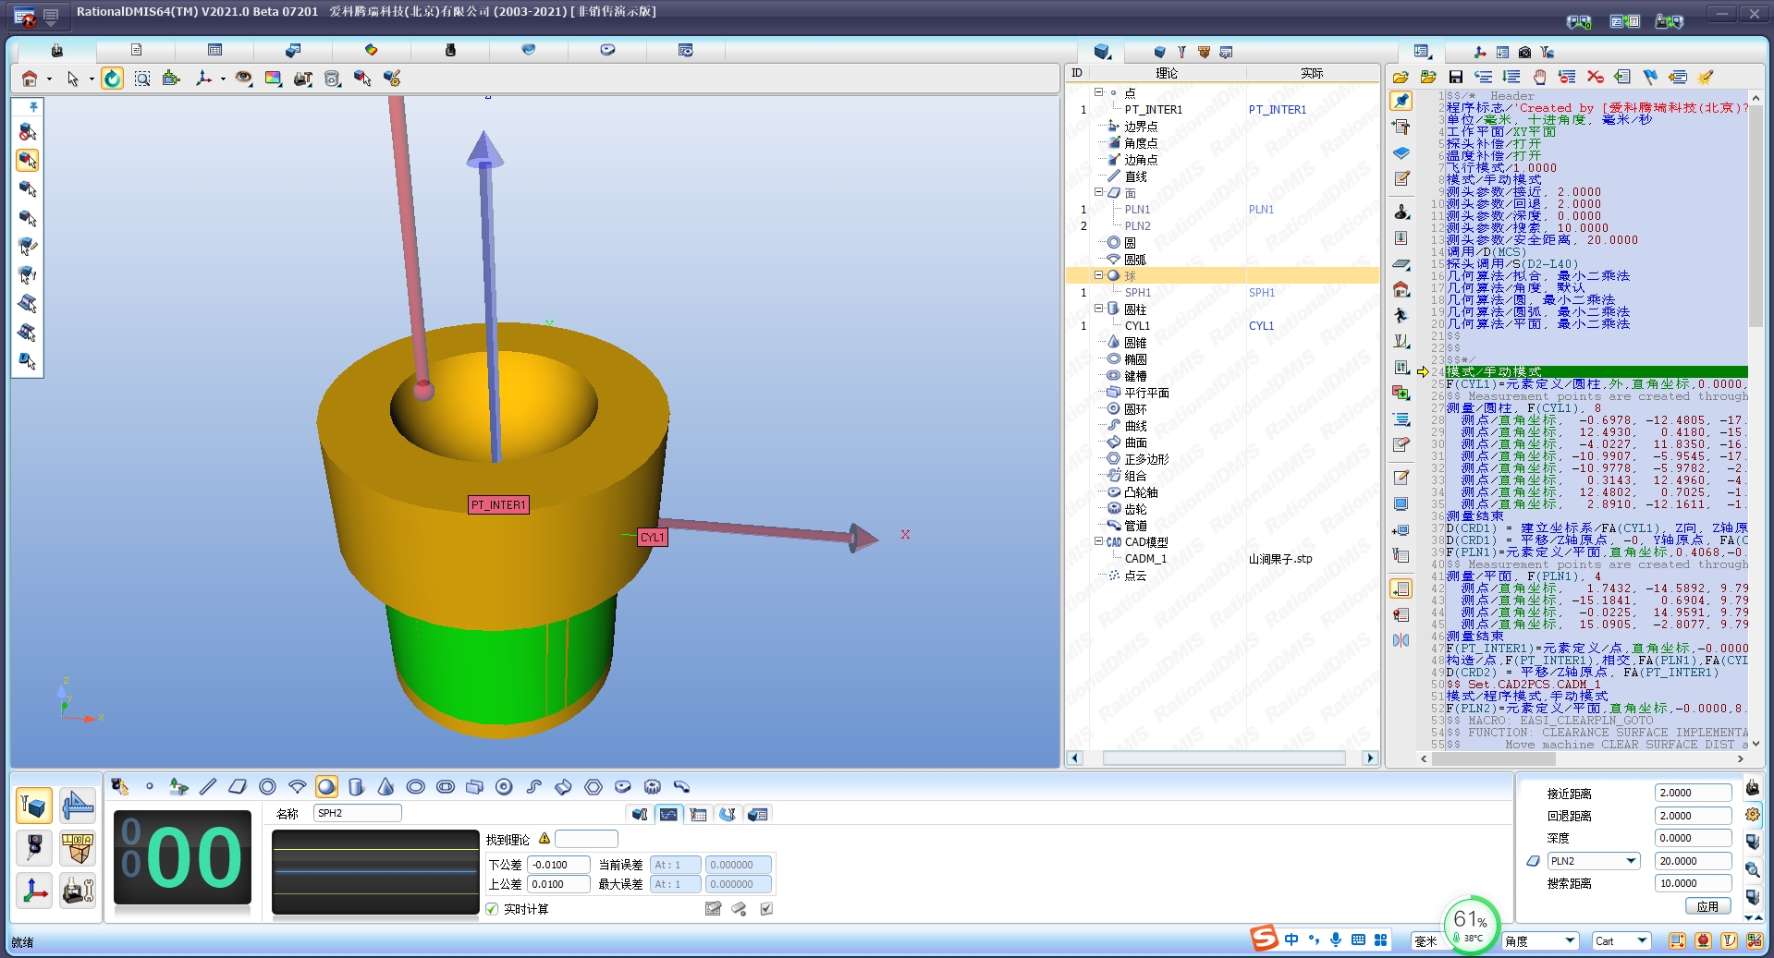Image resolution: width=1774 pixels, height=958 pixels.
Task: Select the curve feature icon in the measurement toolbar
Action: [534, 787]
